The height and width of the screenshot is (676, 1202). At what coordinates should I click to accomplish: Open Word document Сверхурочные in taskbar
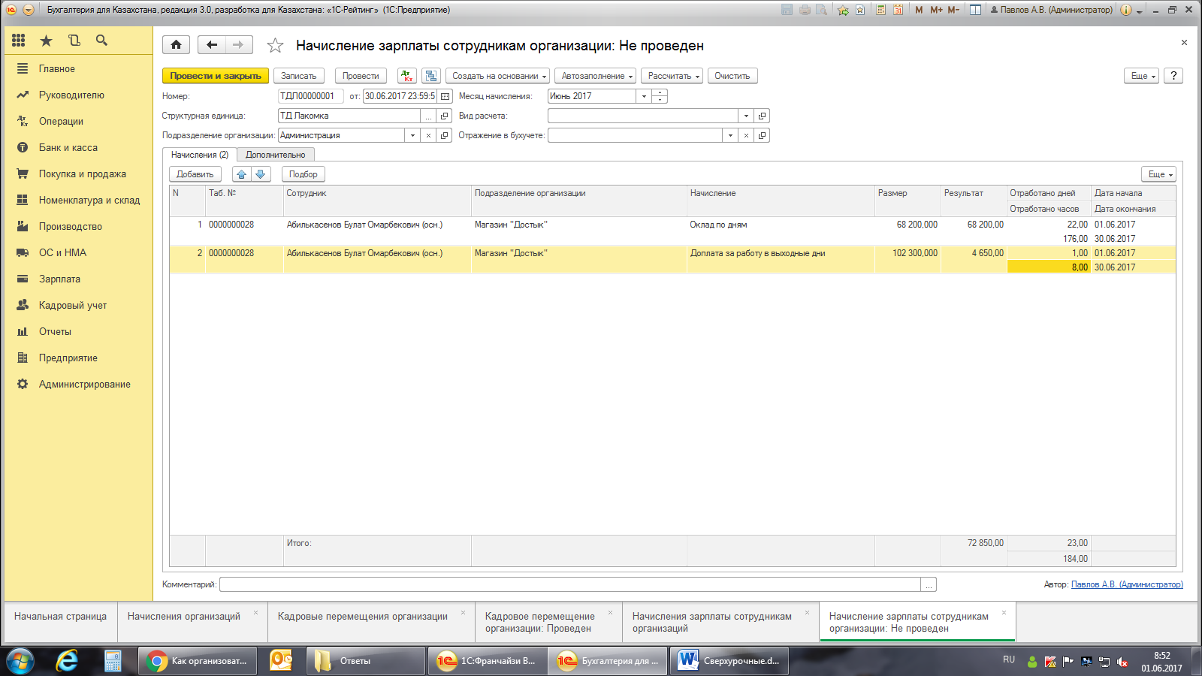730,661
